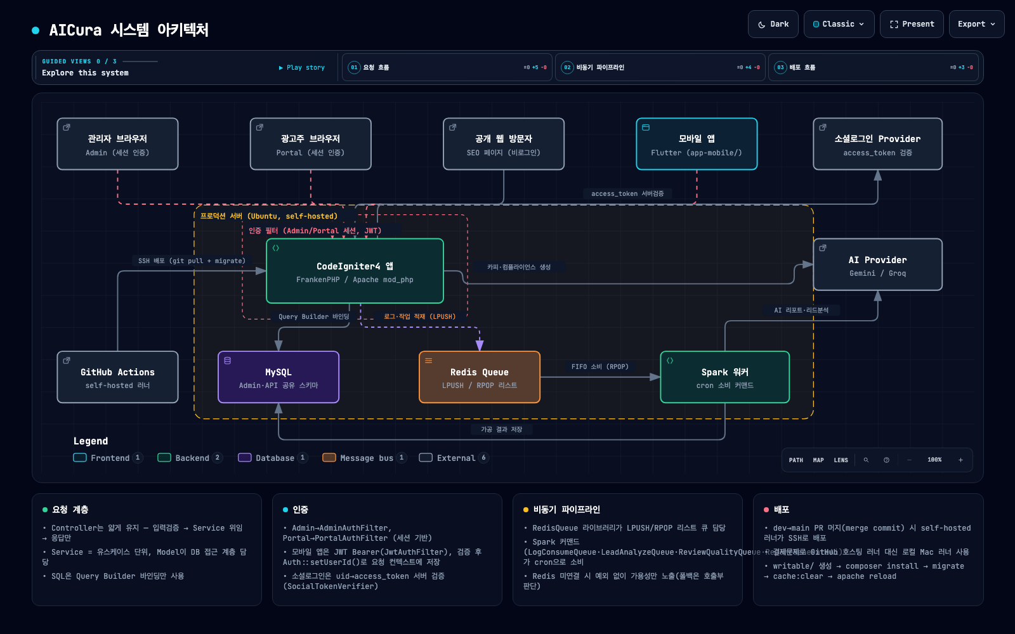Select guided view 02 비동기 파이프라인
Image resolution: width=1015 pixels, height=634 pixels.
pyautogui.click(x=660, y=67)
